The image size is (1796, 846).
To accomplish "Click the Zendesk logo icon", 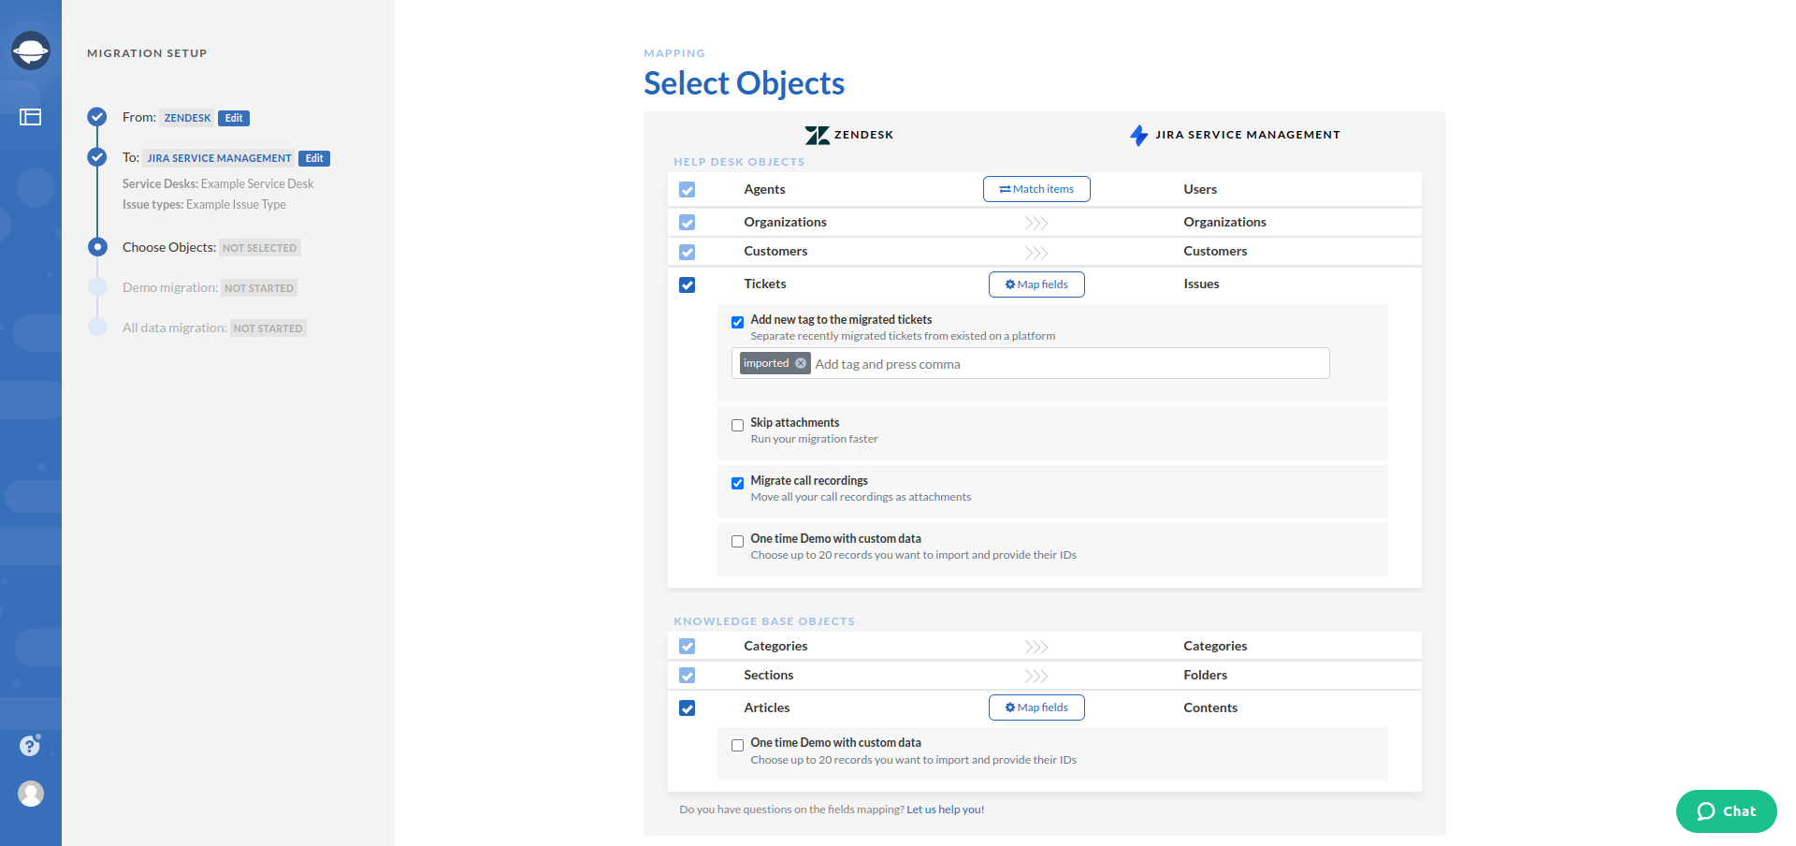I will (818, 136).
